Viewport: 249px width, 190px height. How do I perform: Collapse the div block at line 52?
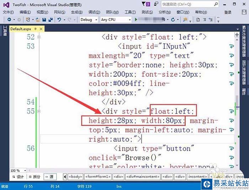pos(39,37)
